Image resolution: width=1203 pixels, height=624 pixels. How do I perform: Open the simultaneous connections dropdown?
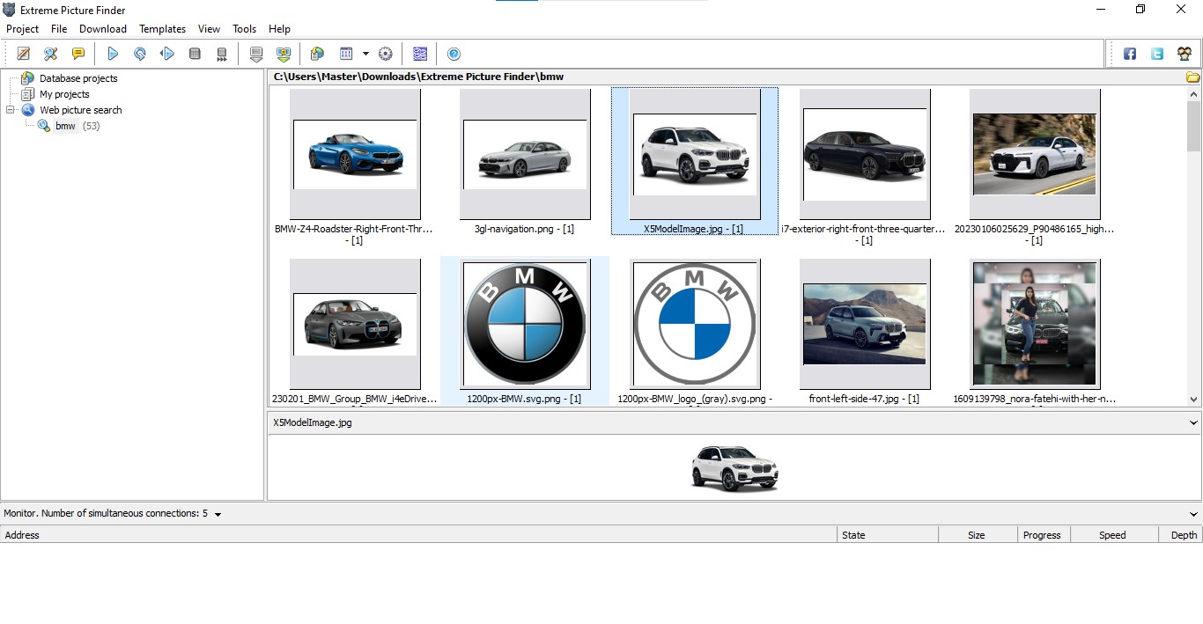218,514
